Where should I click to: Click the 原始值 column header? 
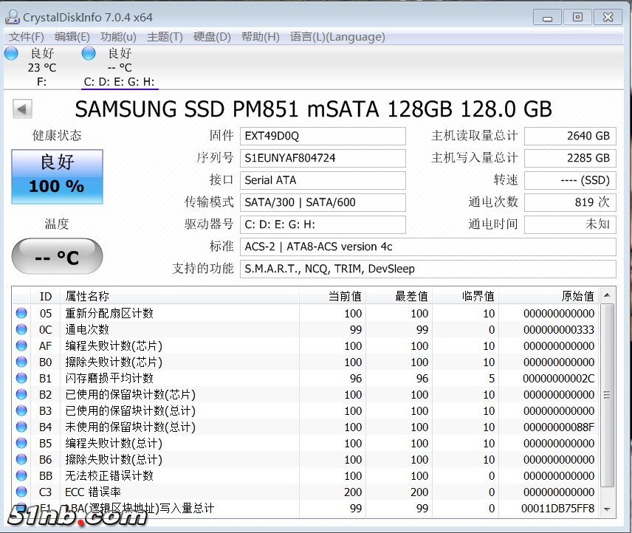click(577, 296)
